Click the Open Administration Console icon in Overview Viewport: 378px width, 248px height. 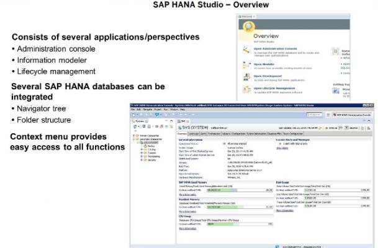point(246,50)
